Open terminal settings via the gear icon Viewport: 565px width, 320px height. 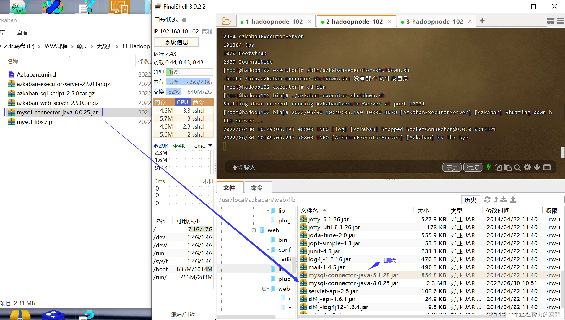pos(527,167)
